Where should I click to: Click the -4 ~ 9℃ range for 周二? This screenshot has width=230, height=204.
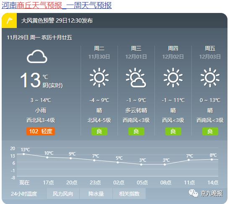click(x=99, y=100)
